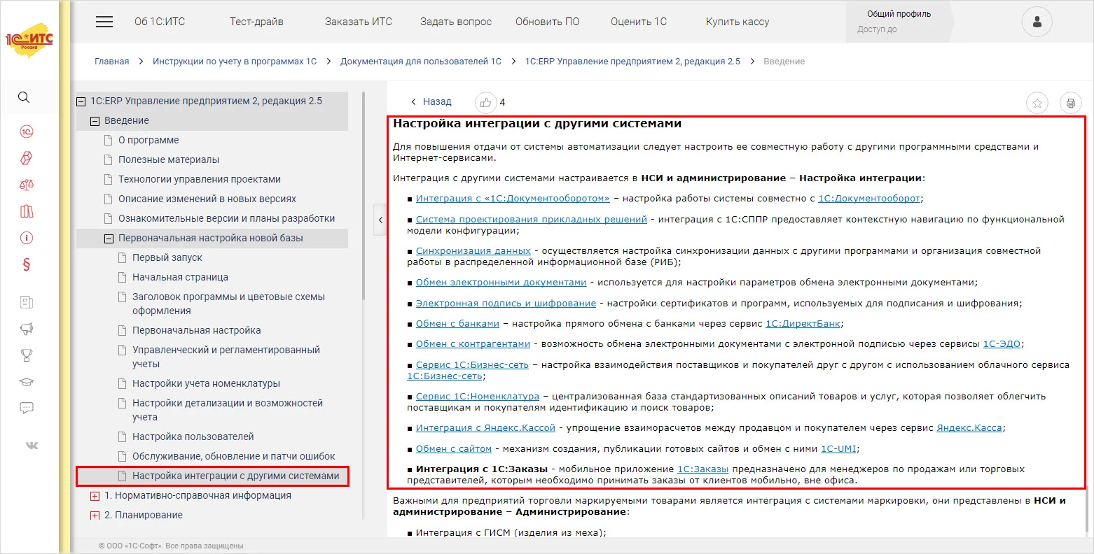Click the graduation cap sidebar icon
This screenshot has height=554, width=1094.
(27, 382)
